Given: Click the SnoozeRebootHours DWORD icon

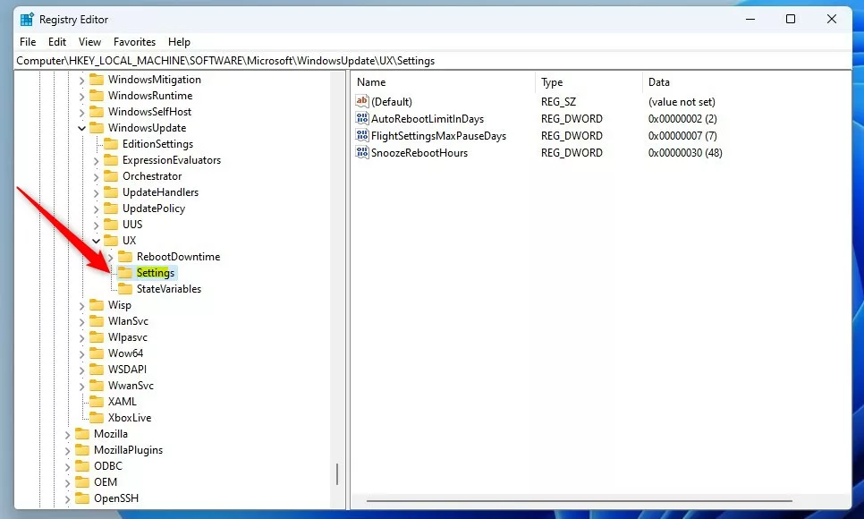Looking at the screenshot, I should (362, 152).
